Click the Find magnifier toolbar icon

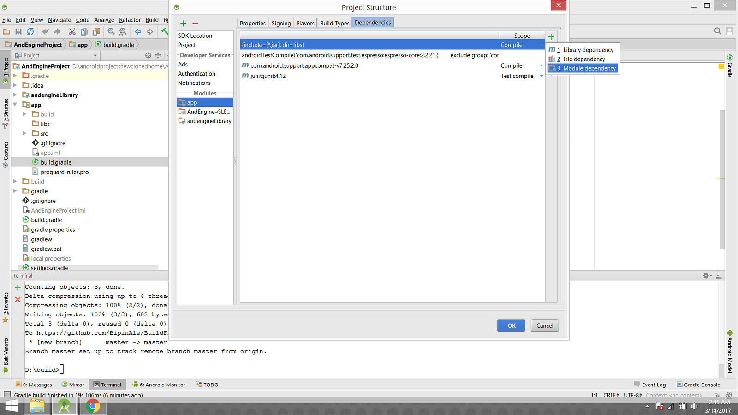[111, 31]
